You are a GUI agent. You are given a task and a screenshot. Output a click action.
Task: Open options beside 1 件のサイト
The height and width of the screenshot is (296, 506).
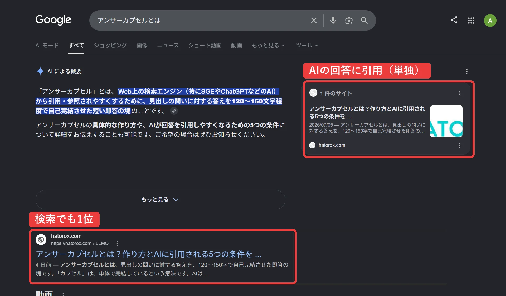click(459, 93)
